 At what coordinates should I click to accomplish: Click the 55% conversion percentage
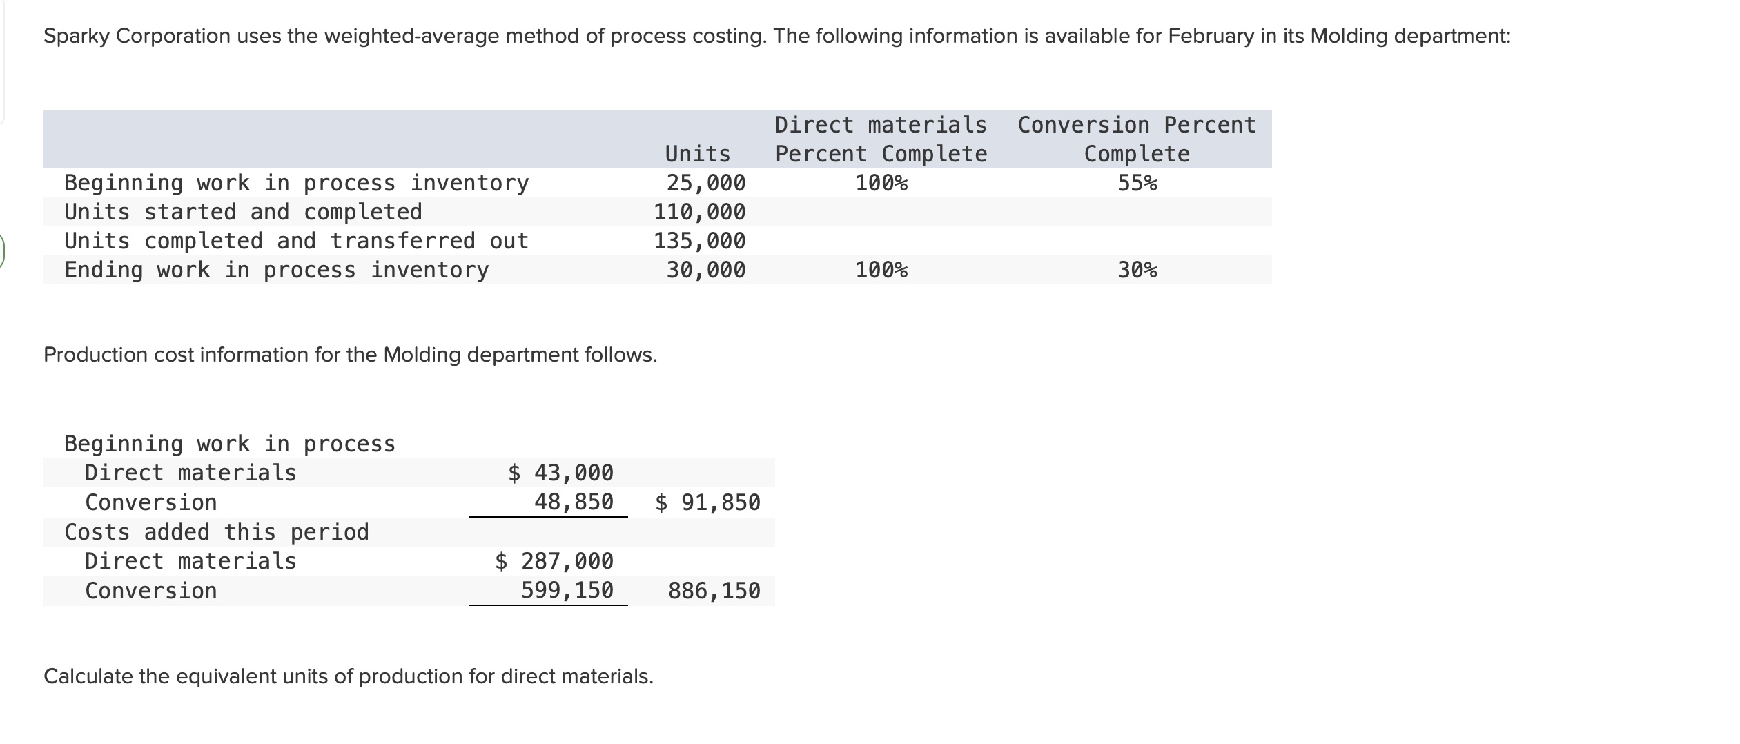[x=1137, y=183]
